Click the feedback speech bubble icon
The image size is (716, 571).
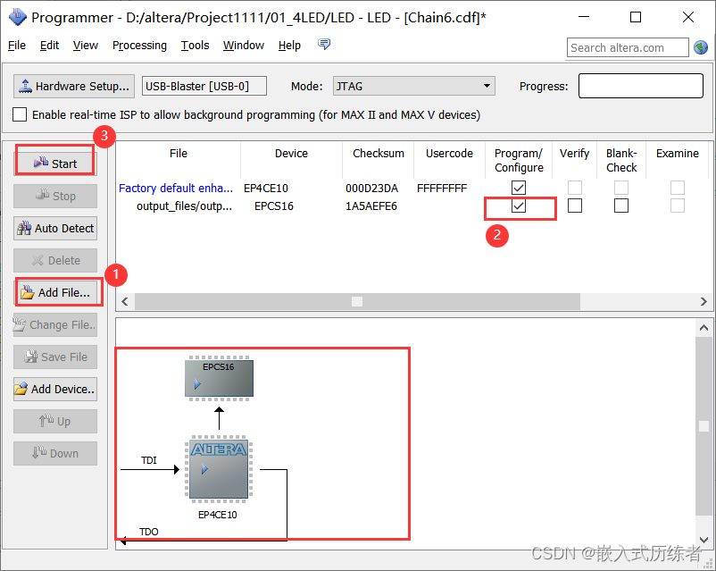click(x=324, y=45)
